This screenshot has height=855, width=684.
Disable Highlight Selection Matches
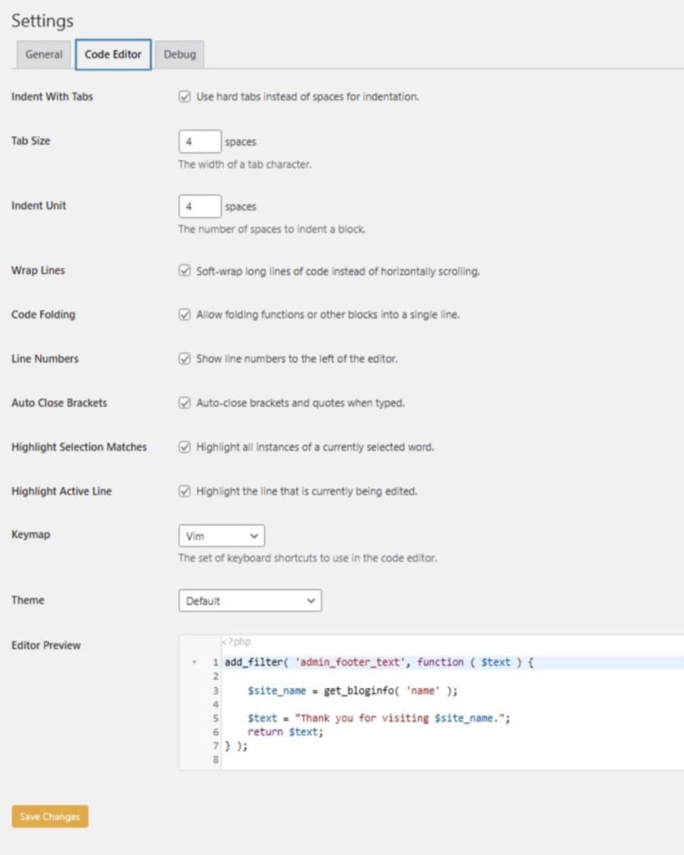[185, 447]
